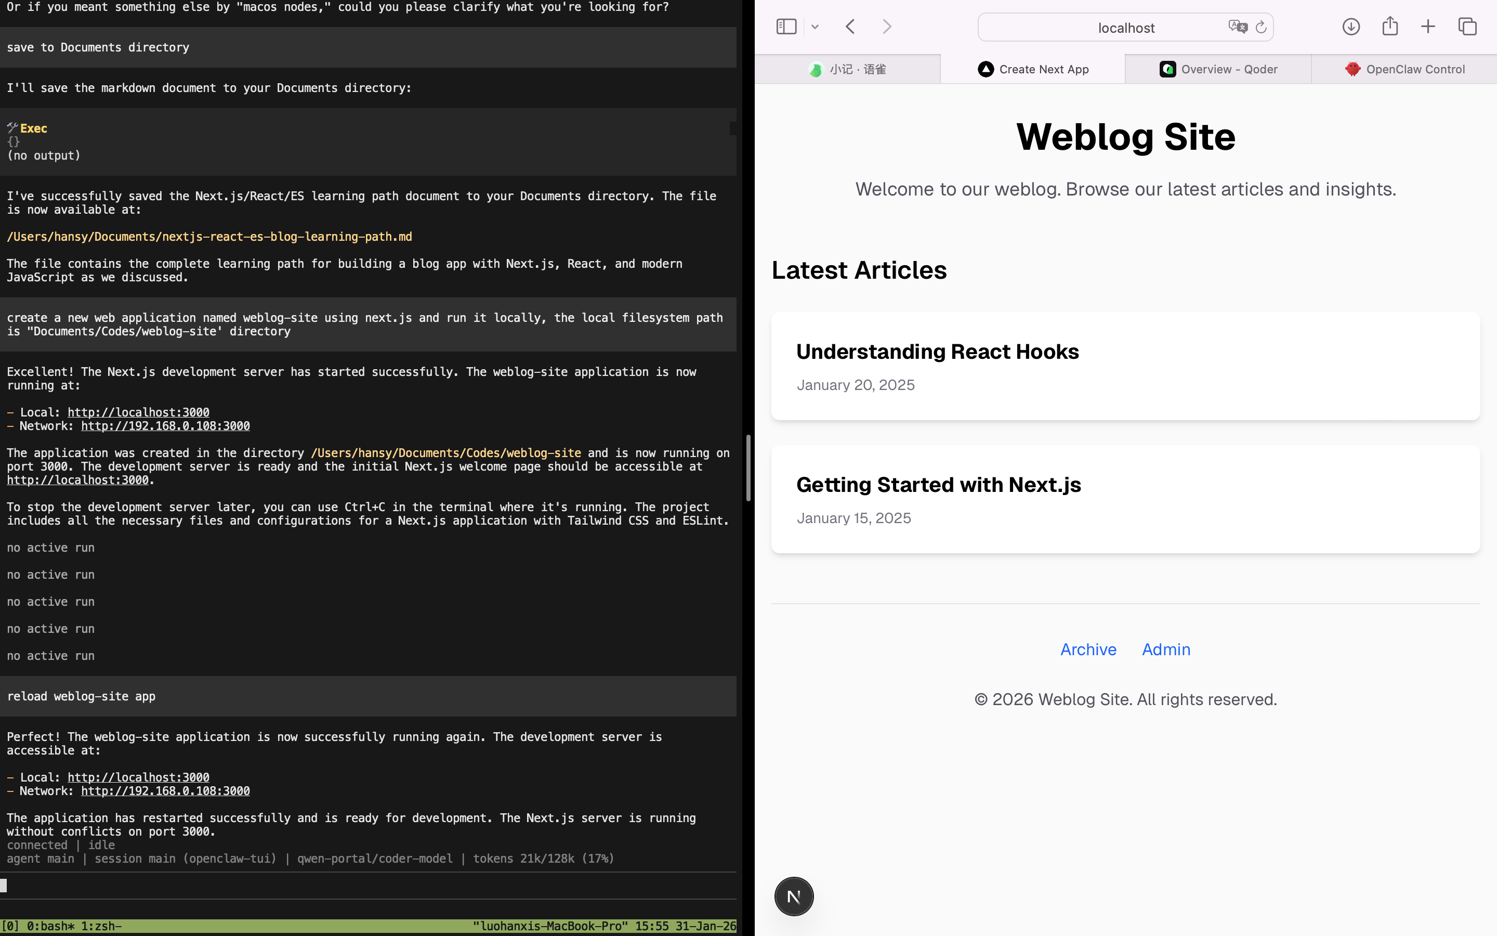Switch to the OpenClaw Control tab
Image resolution: width=1497 pixels, height=936 pixels.
click(x=1404, y=69)
